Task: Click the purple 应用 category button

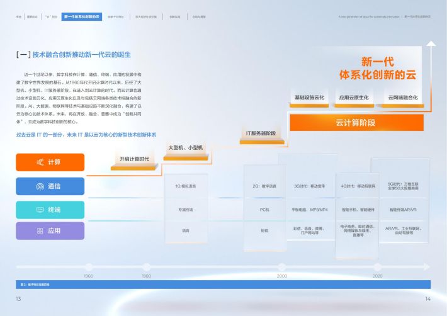Action: point(50,231)
